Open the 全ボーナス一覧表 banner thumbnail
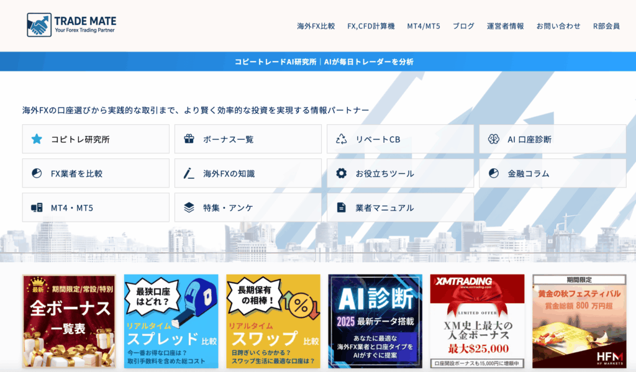 click(x=69, y=321)
